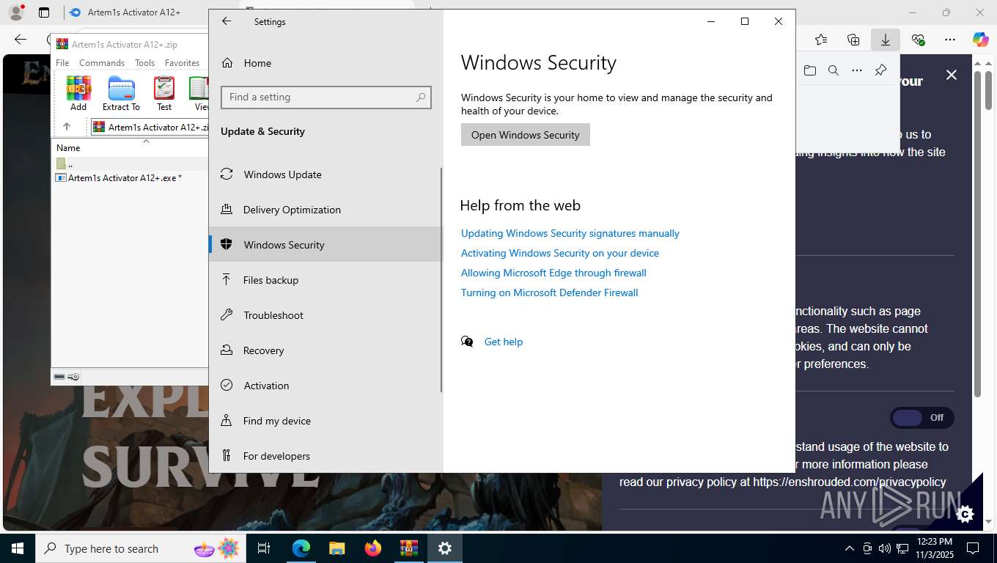
Task: Open Edge Collections icon
Action: pyautogui.click(x=853, y=40)
